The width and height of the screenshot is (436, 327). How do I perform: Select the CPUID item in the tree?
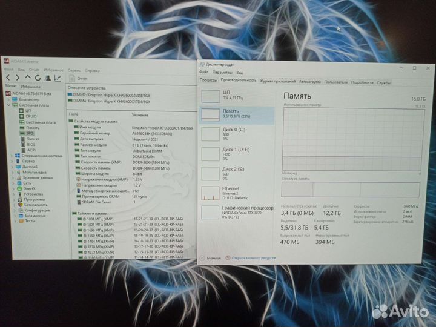[x=31, y=116]
